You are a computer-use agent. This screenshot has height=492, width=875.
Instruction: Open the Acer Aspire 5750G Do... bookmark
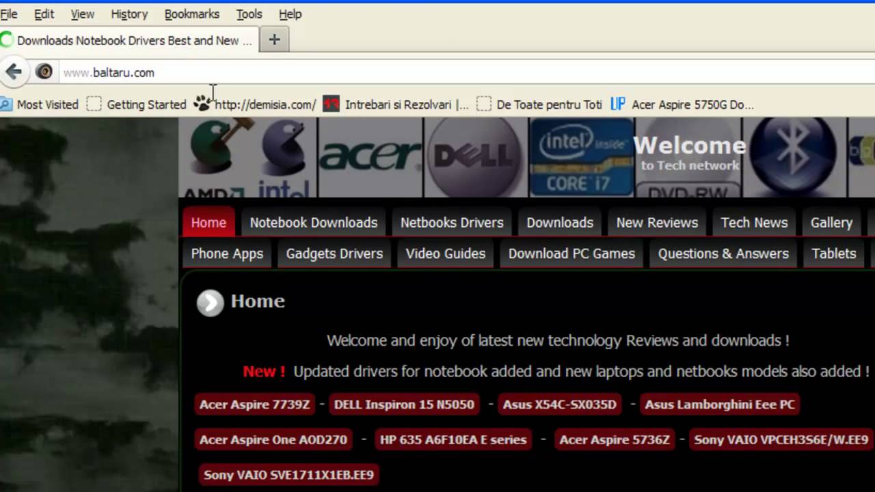tap(682, 105)
